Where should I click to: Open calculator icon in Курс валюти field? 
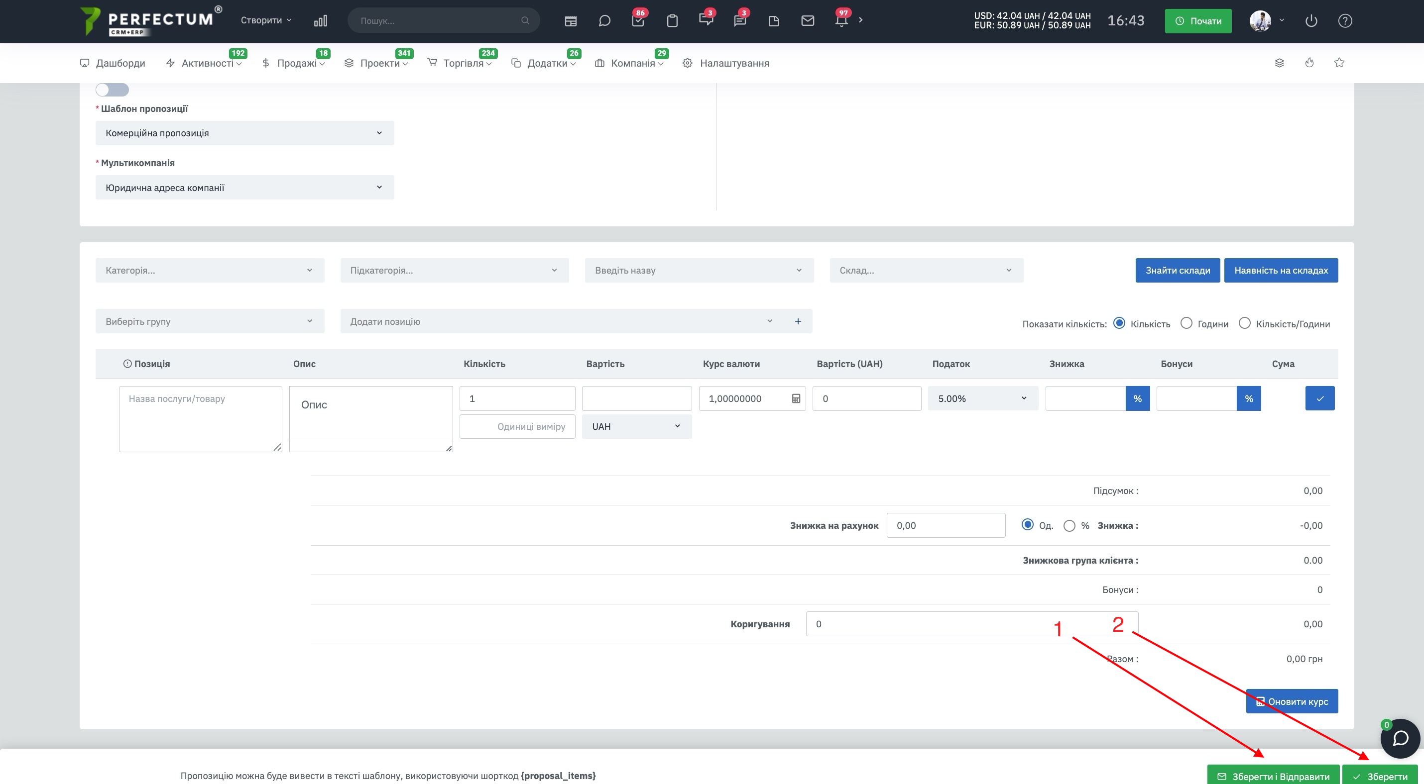(x=796, y=398)
